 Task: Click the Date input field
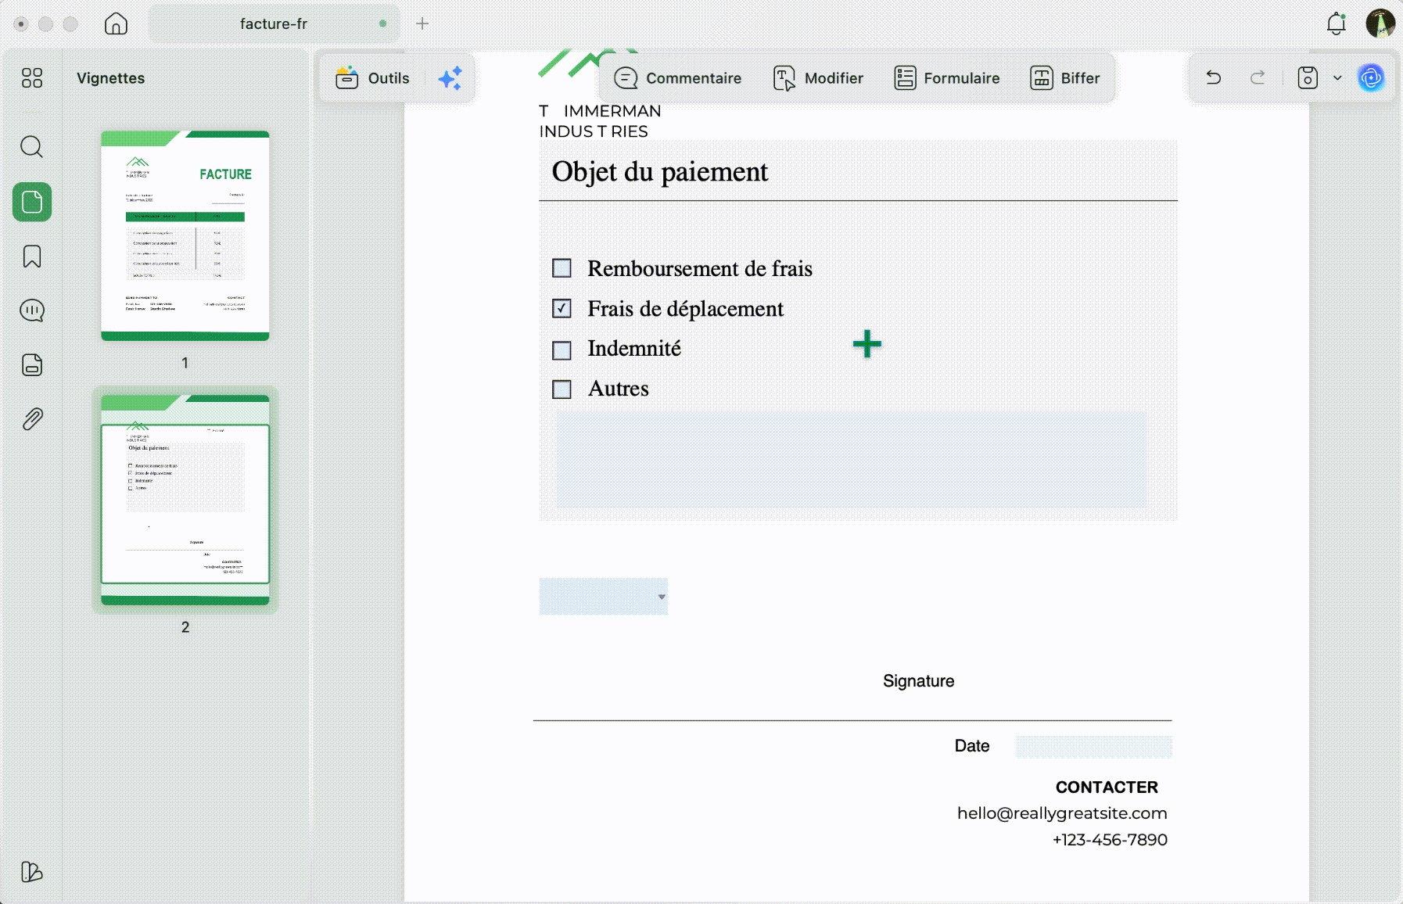coord(1093,746)
